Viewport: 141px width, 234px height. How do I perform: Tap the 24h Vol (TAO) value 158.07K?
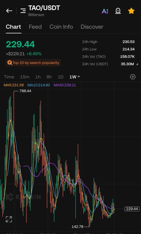(x=127, y=57)
